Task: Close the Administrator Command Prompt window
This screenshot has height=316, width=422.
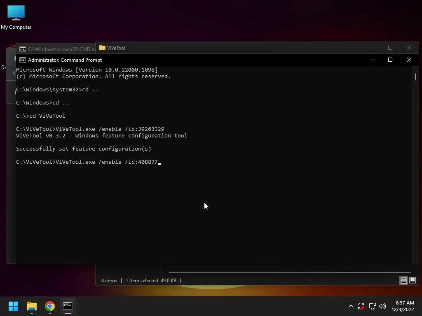Action: [x=409, y=60]
